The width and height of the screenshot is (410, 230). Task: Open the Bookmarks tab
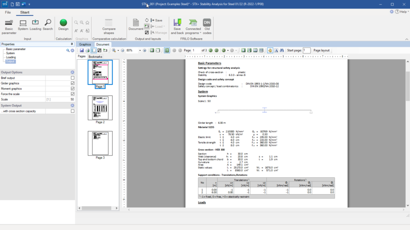(x=95, y=56)
